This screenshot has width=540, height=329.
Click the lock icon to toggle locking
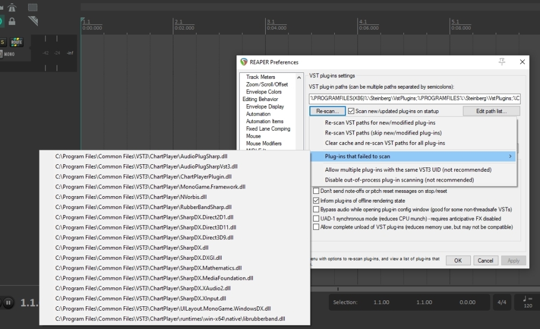coord(12,20)
